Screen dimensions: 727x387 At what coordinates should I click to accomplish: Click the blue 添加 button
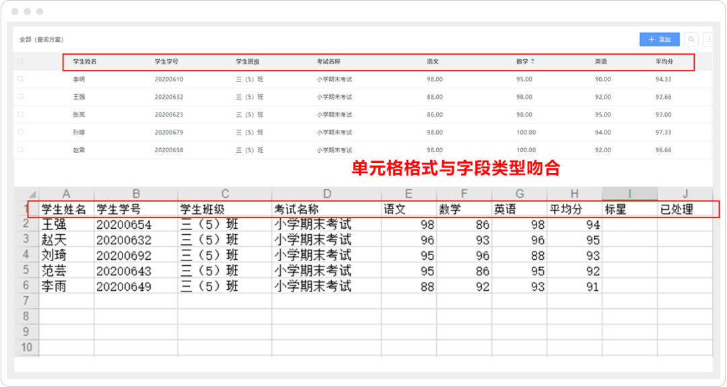pos(659,40)
